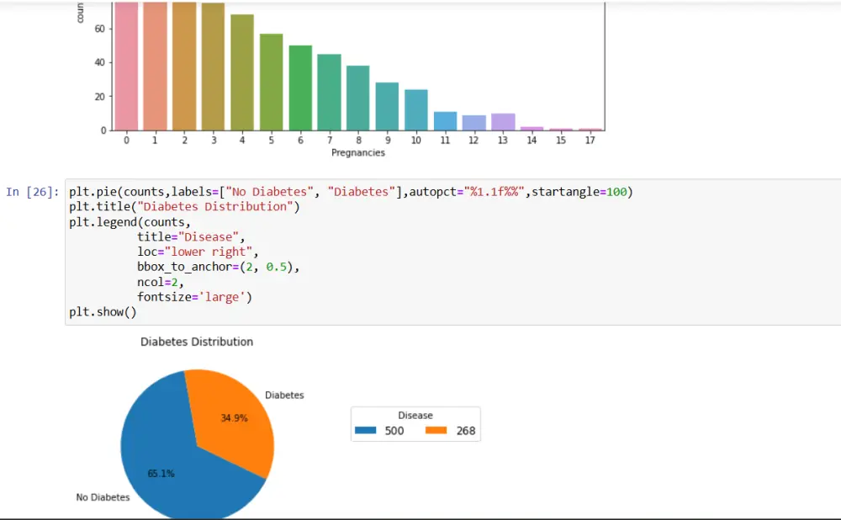The width and height of the screenshot is (841, 520).
Task: Click the title="Disease" code line
Action: (190, 237)
